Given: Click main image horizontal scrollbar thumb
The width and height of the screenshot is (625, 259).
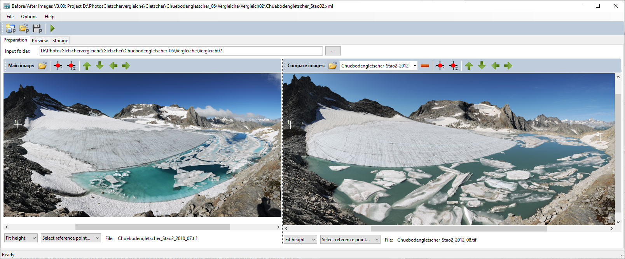Looking at the screenshot, I should (x=153, y=227).
